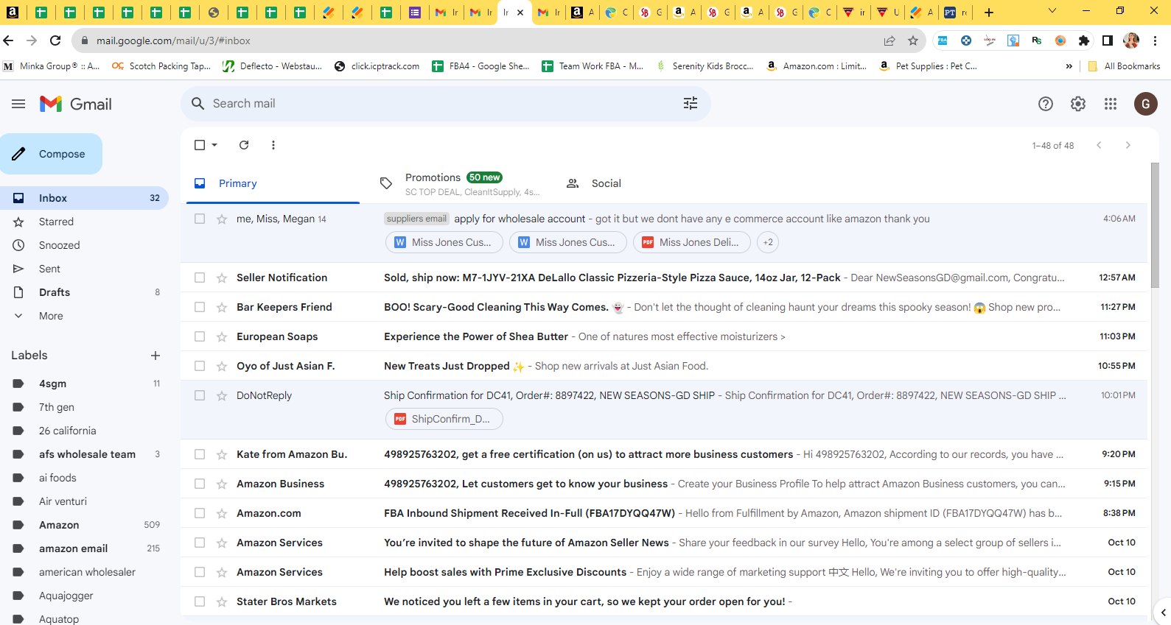Open Gmail support help icon
Image resolution: width=1171 pixels, height=625 pixels.
pyautogui.click(x=1046, y=104)
